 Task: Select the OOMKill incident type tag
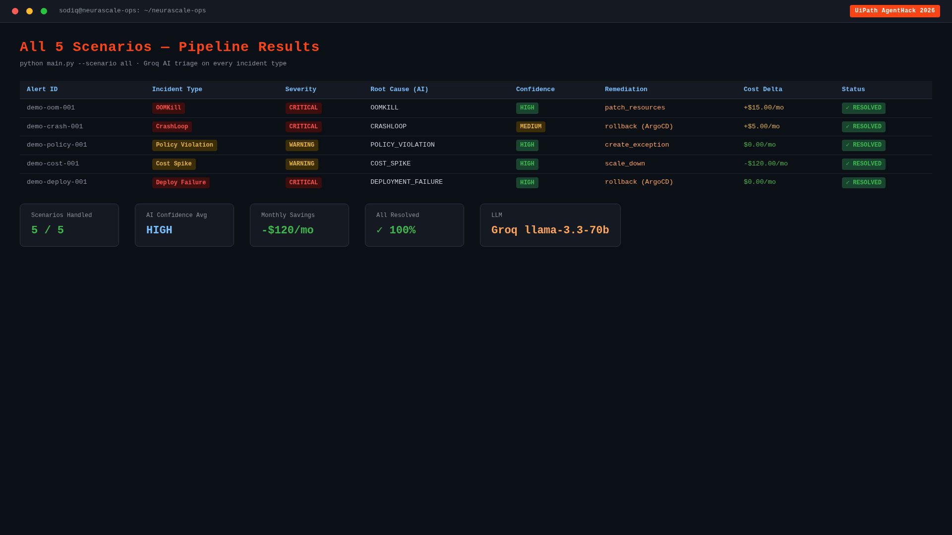169,108
